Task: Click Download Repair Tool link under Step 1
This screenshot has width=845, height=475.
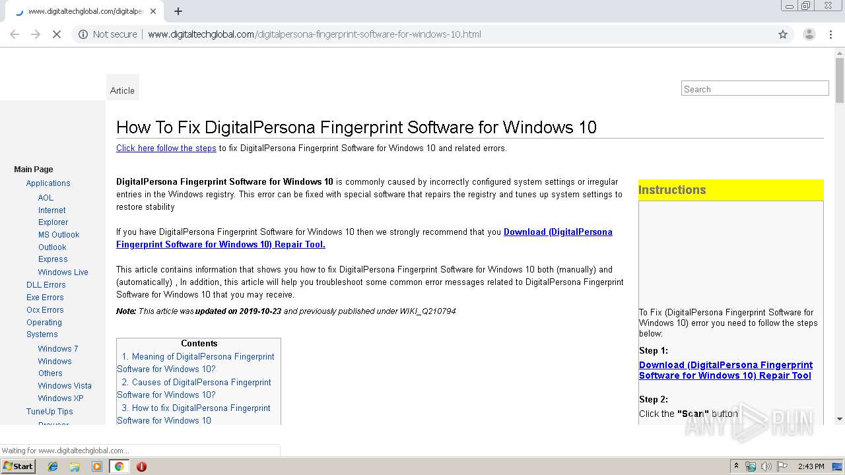Action: 726,370
